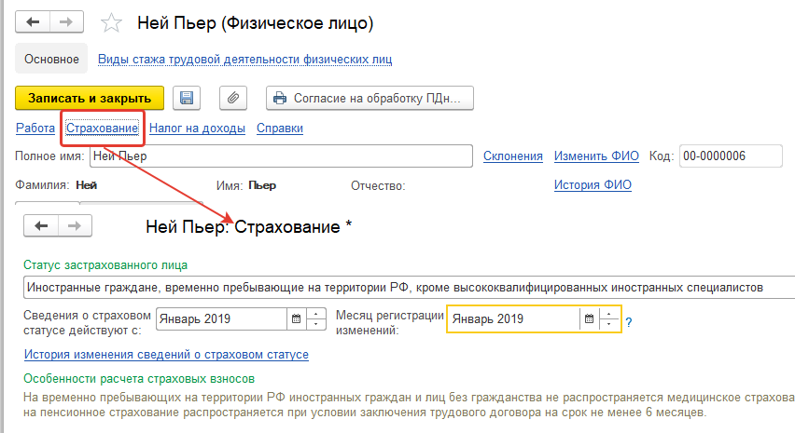Screen dimensions: 795x433
Task: Open the Основное tab
Action: click(51, 59)
